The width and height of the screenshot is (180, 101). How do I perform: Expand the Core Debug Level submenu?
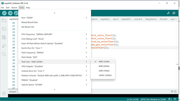tap(55, 39)
